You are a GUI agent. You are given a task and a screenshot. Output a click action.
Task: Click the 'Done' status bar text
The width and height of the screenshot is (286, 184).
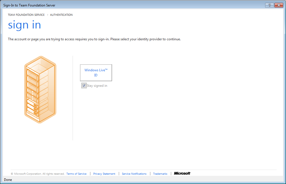(x=8, y=180)
